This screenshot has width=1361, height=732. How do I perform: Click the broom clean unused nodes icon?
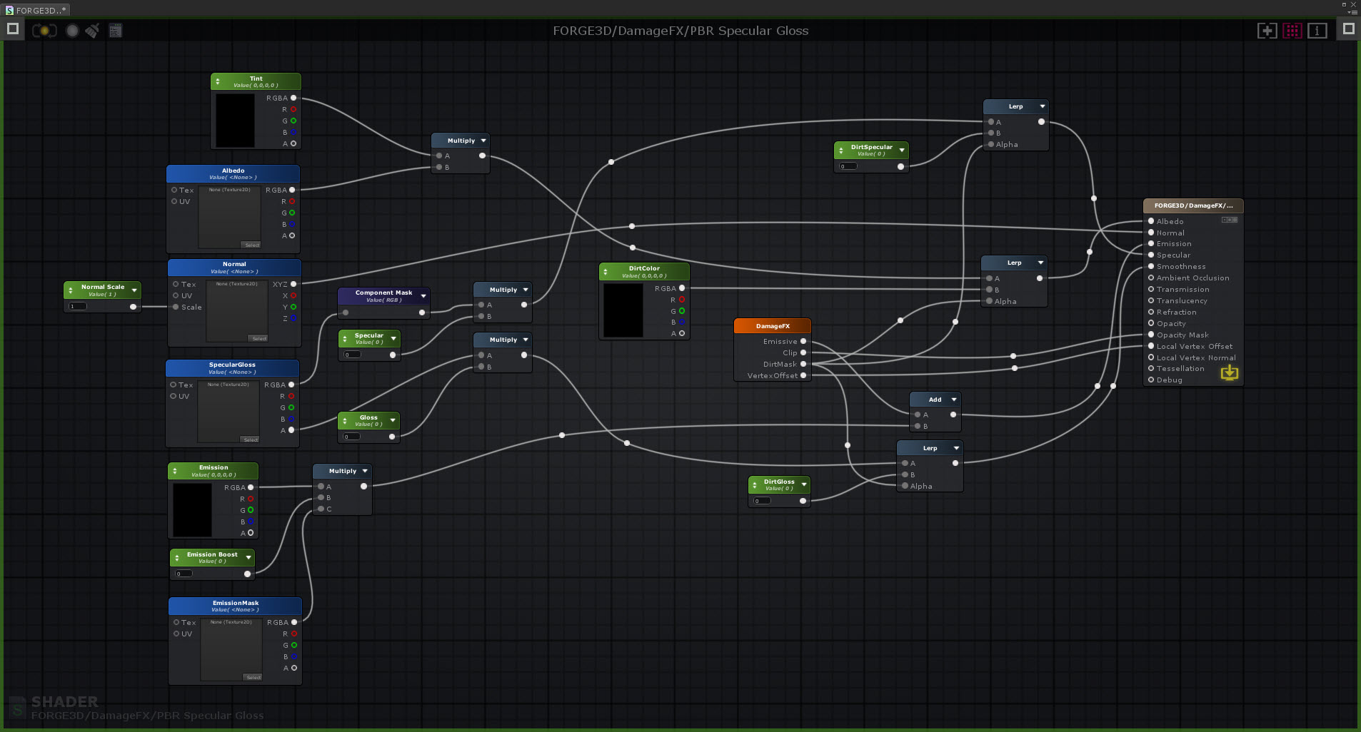pos(93,31)
